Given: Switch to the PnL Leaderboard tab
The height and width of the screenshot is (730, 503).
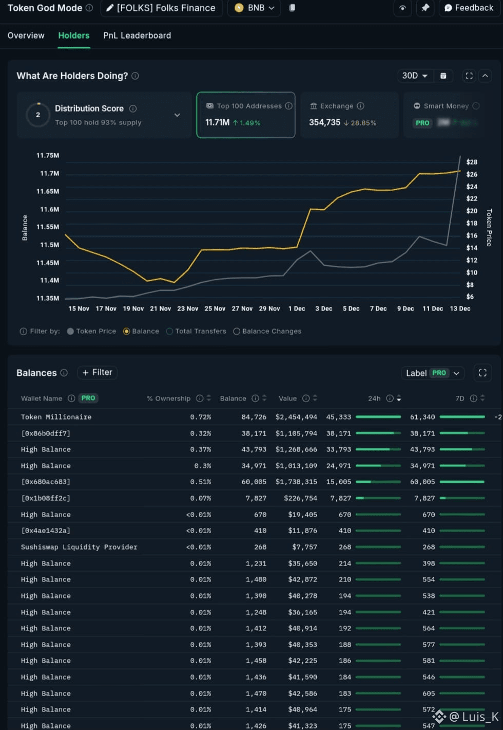Looking at the screenshot, I should point(137,35).
